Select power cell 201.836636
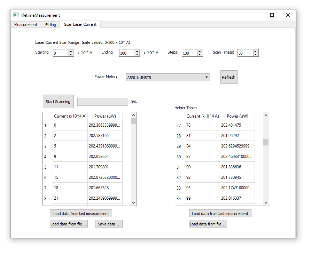Screen dimensions: 311x255 tap(237, 167)
